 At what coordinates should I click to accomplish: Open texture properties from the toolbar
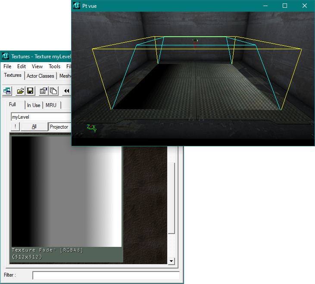click(43, 91)
